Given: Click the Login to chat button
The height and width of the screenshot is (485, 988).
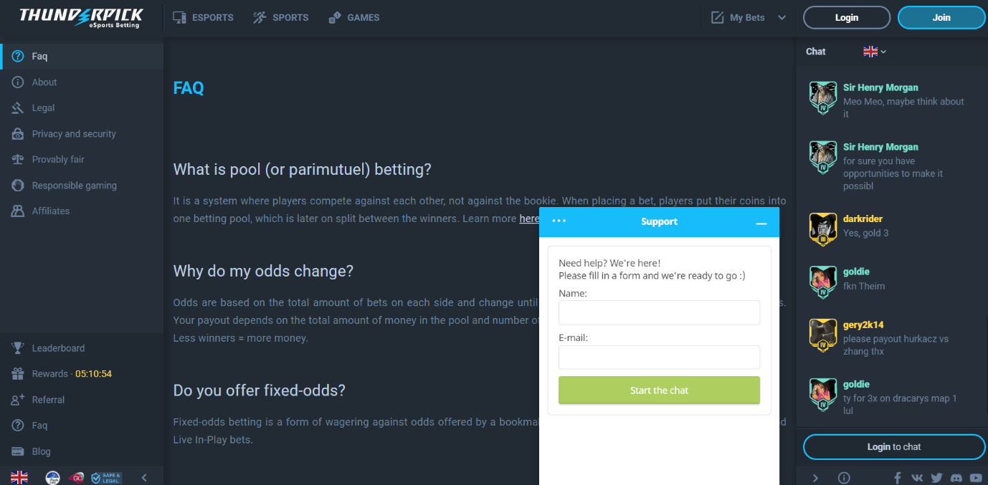Looking at the screenshot, I should tap(894, 447).
